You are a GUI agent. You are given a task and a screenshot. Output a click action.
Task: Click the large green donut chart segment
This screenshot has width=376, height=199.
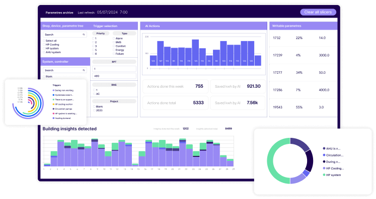coord(270,161)
